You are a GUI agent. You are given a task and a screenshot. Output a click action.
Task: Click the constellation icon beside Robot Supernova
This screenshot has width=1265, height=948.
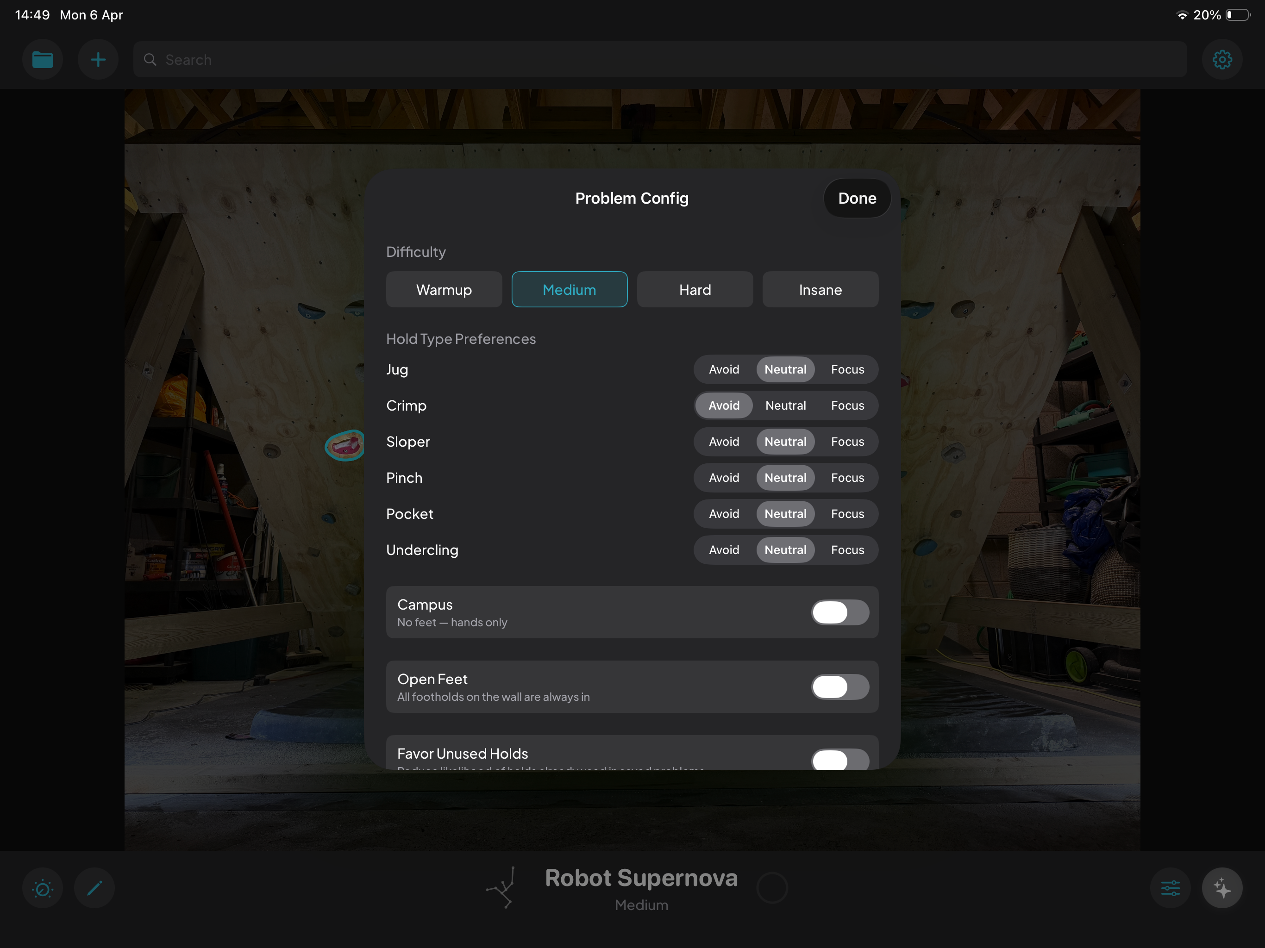coord(501,887)
